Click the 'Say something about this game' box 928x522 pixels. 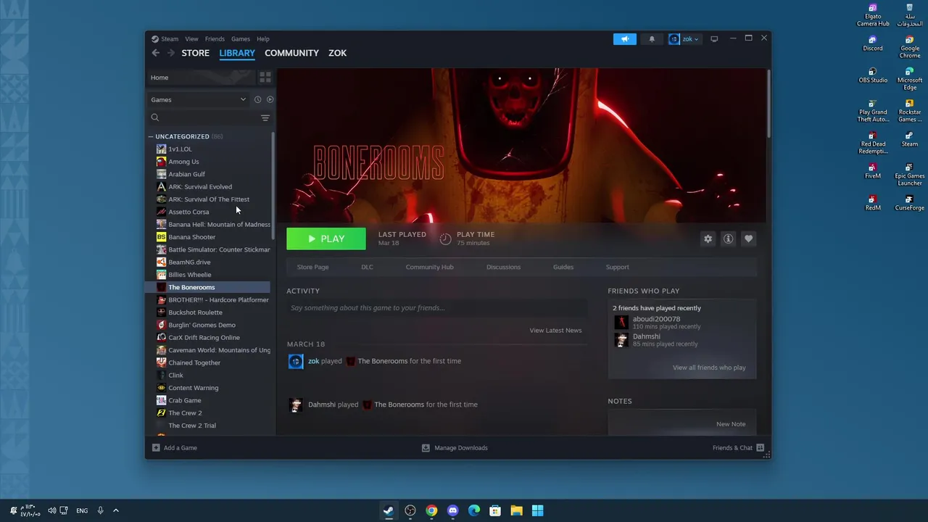[435, 308]
